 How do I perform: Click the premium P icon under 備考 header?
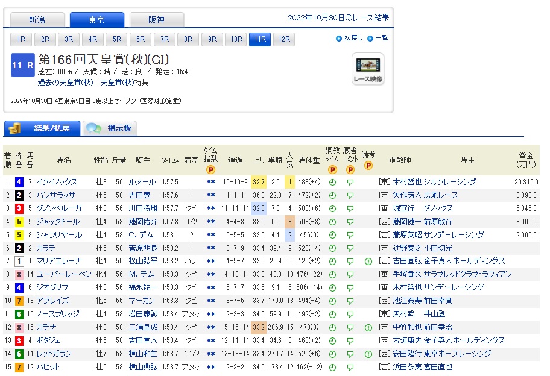(368, 165)
